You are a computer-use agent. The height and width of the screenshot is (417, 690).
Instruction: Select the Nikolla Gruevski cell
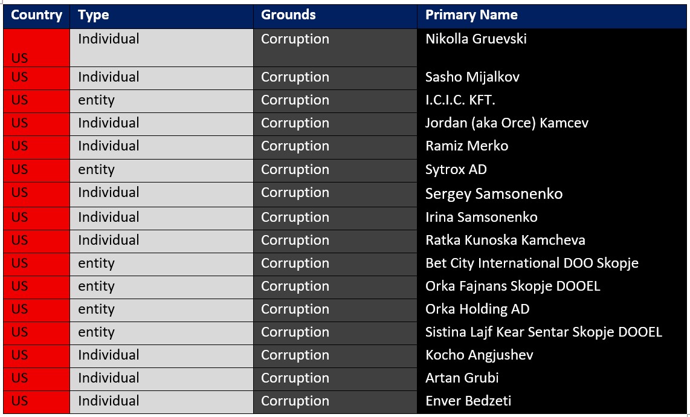[x=476, y=39]
